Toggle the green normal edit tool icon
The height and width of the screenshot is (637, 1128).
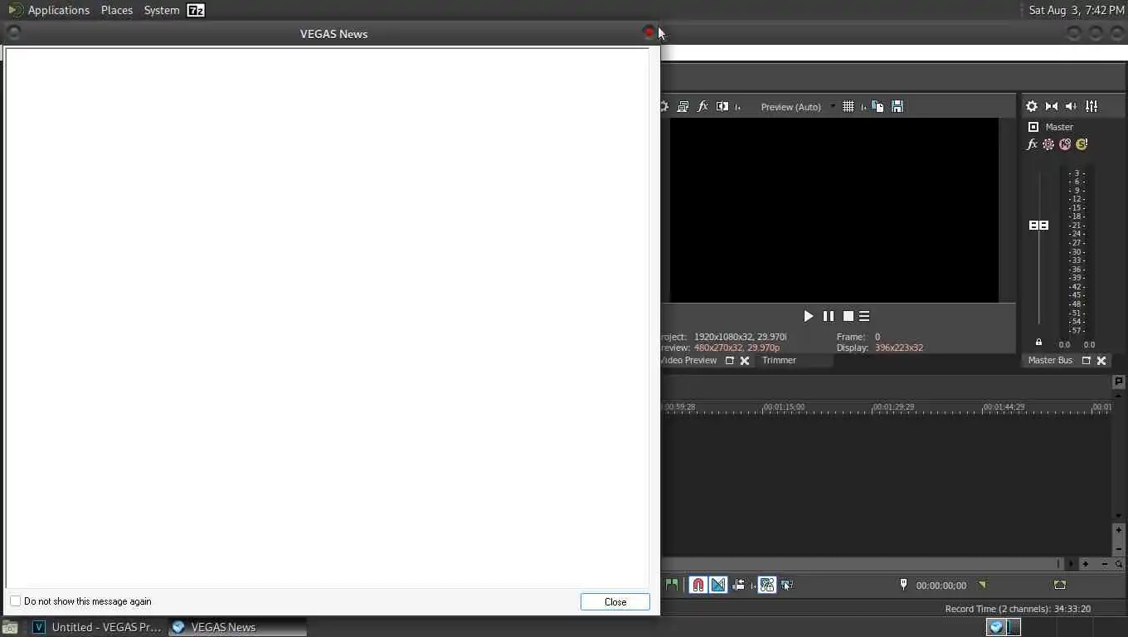(x=672, y=585)
